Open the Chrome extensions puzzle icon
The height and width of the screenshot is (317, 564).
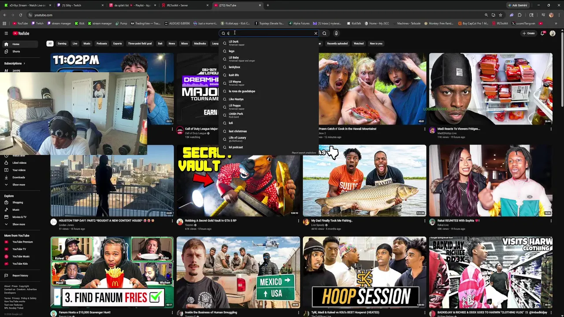[519, 15]
